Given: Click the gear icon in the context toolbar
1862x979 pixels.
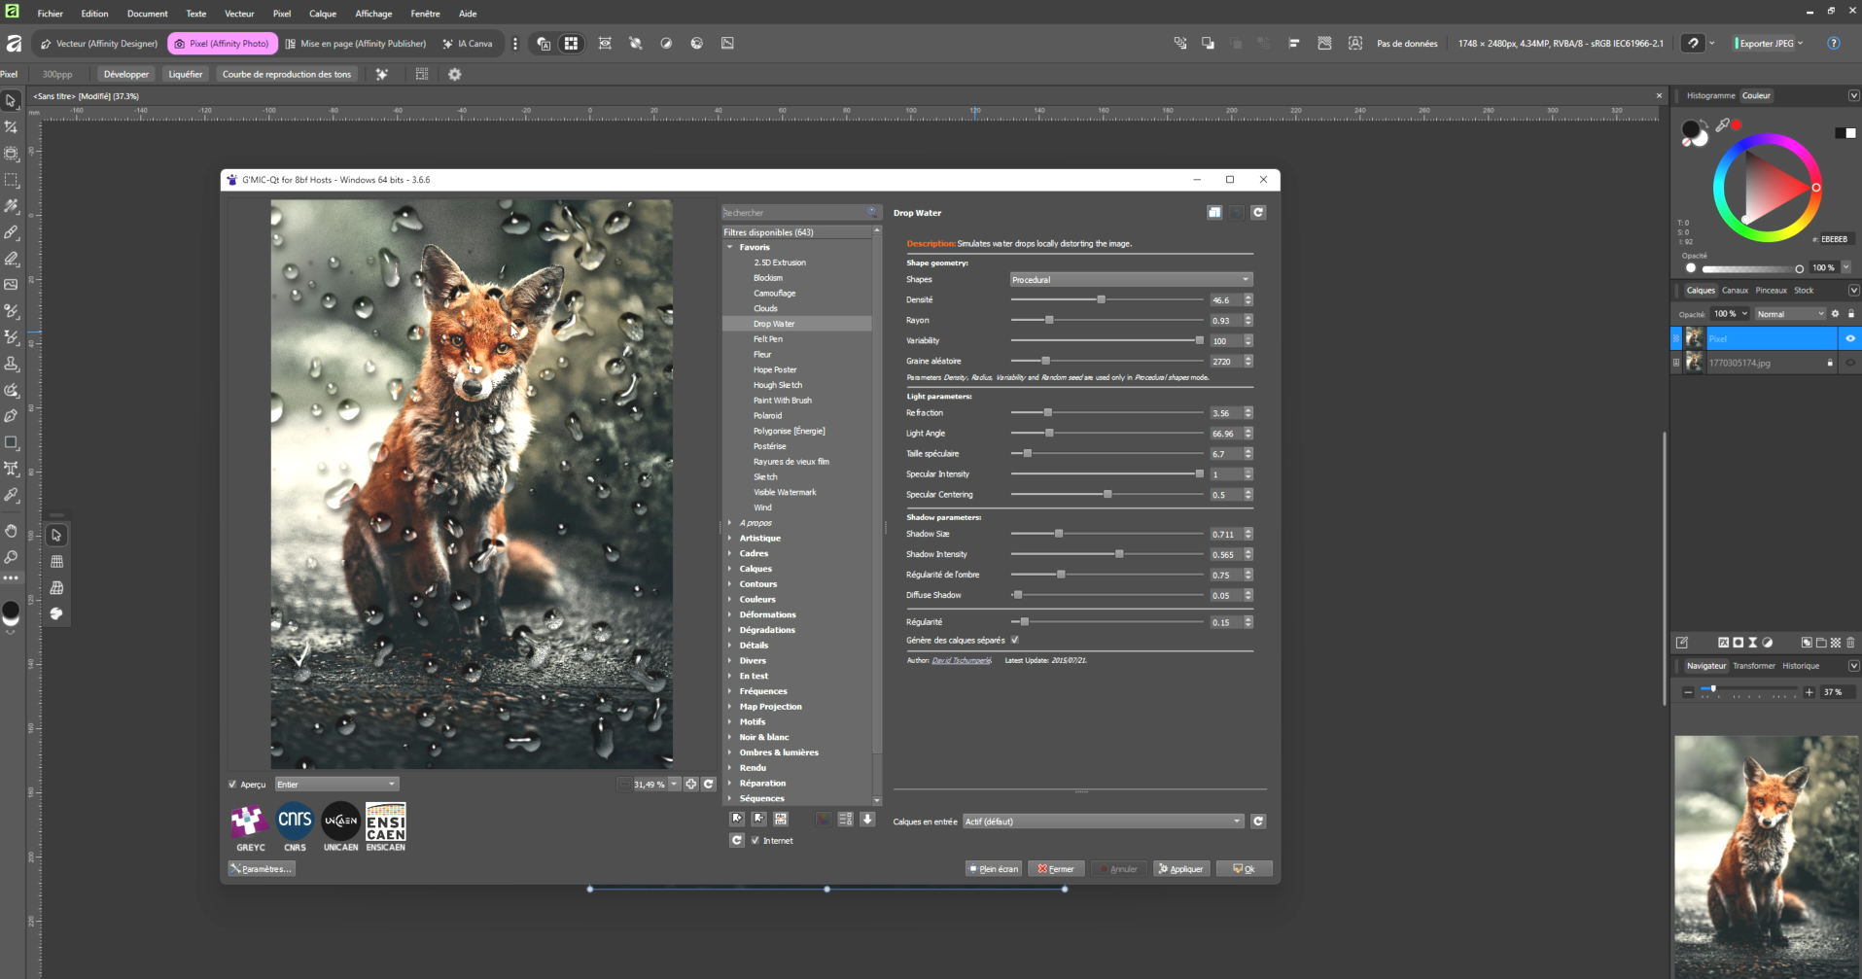Looking at the screenshot, I should (454, 74).
